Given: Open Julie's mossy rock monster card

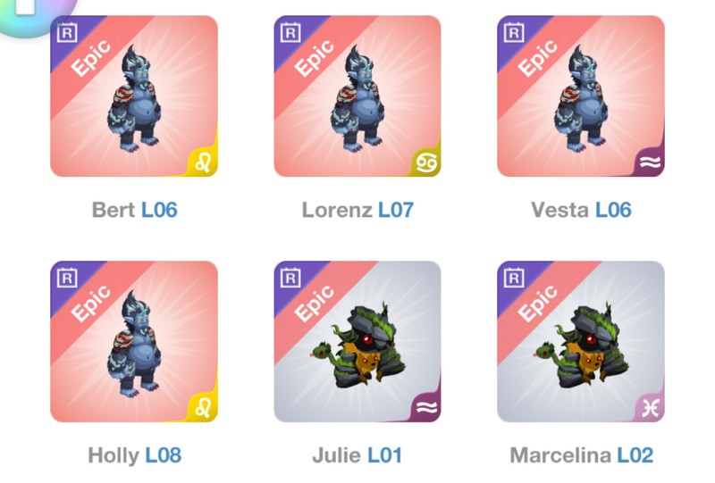Looking at the screenshot, I should (357, 341).
